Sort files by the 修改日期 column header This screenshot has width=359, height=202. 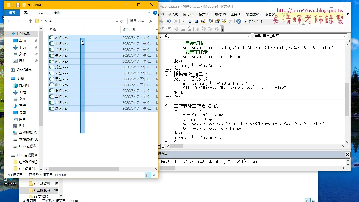tap(137, 29)
